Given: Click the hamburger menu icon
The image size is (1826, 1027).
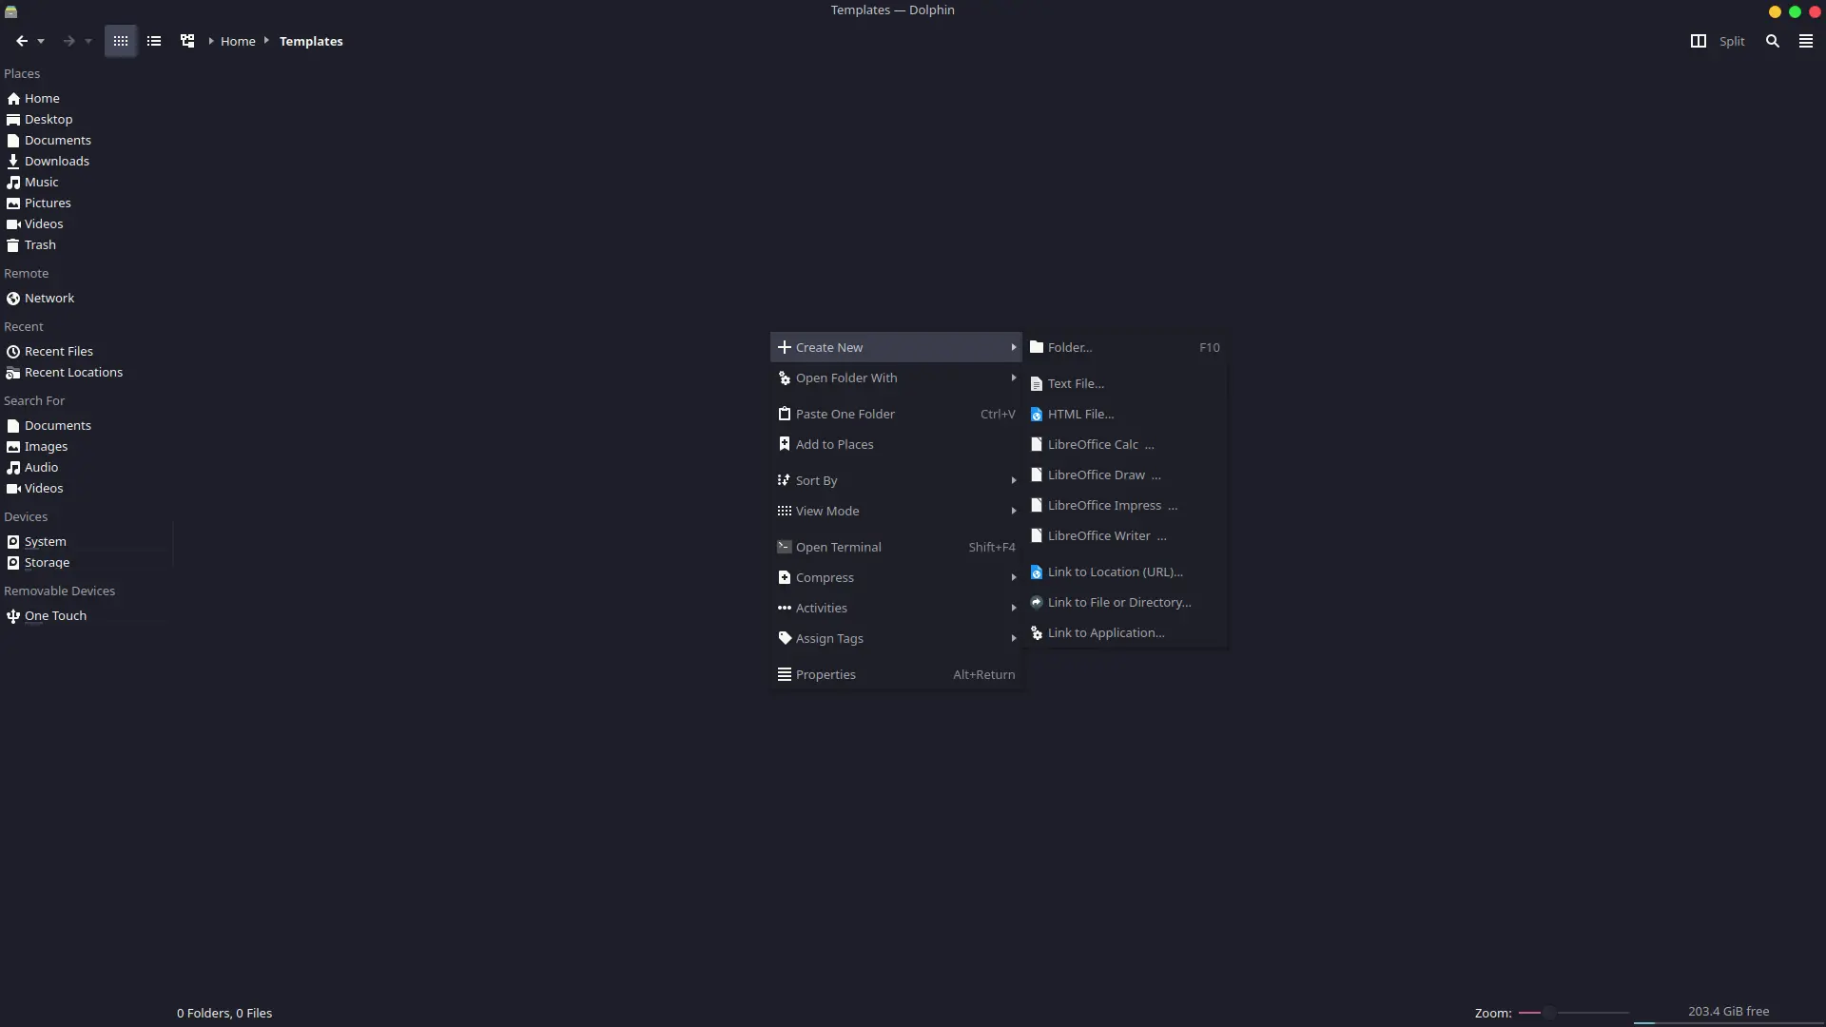Looking at the screenshot, I should pos(1806,40).
